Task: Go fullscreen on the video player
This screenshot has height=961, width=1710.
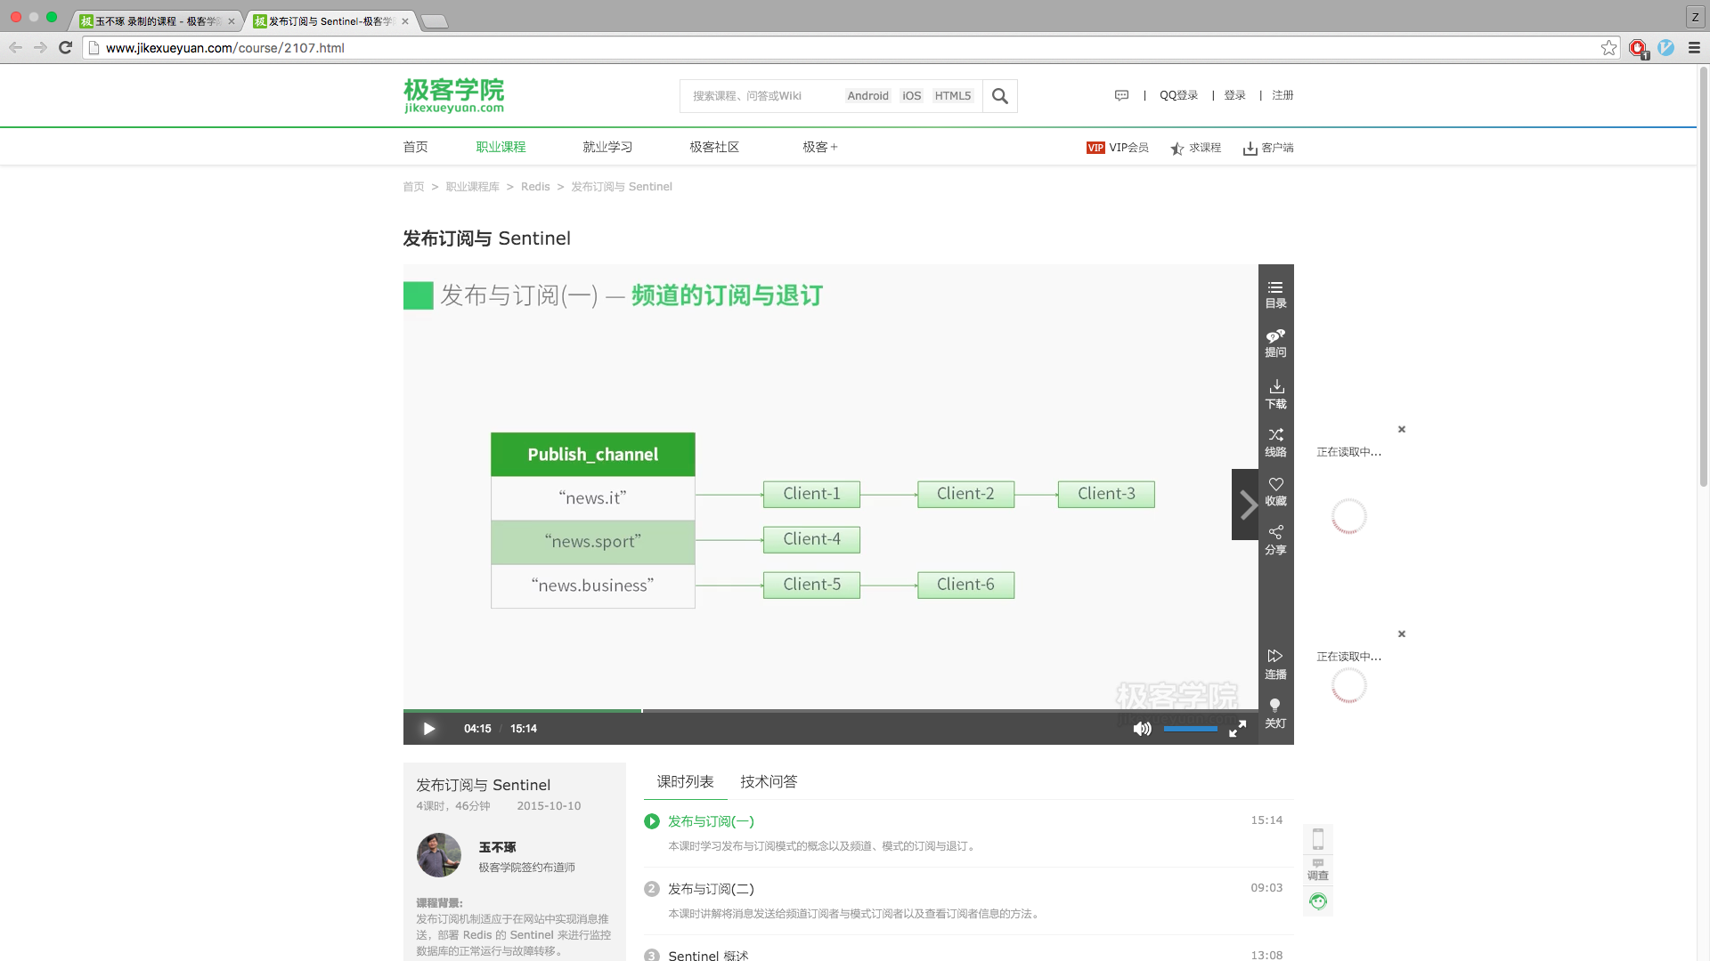Action: tap(1237, 729)
